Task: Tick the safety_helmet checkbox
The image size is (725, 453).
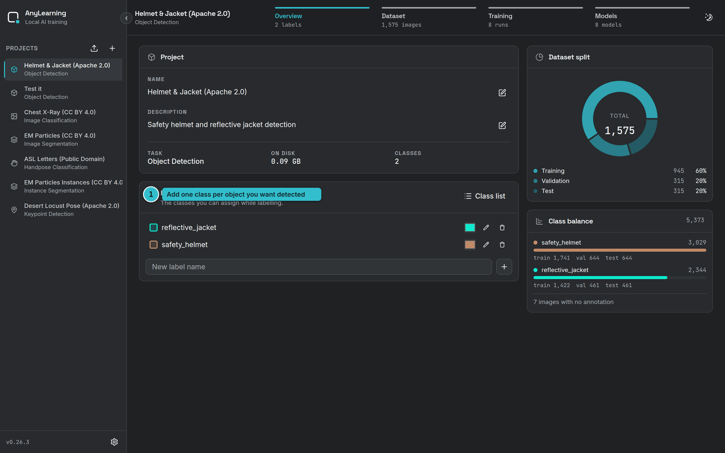Action: (154, 245)
